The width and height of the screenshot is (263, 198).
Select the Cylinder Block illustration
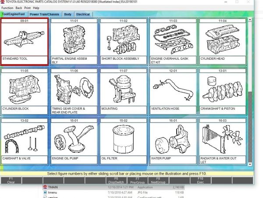click(24, 90)
